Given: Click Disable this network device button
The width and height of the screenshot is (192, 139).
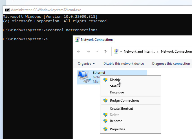Looking at the screenshot, I should pyautogui.click(x=123, y=64).
